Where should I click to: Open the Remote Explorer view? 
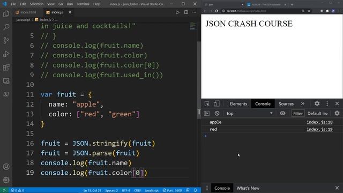tap(6, 81)
